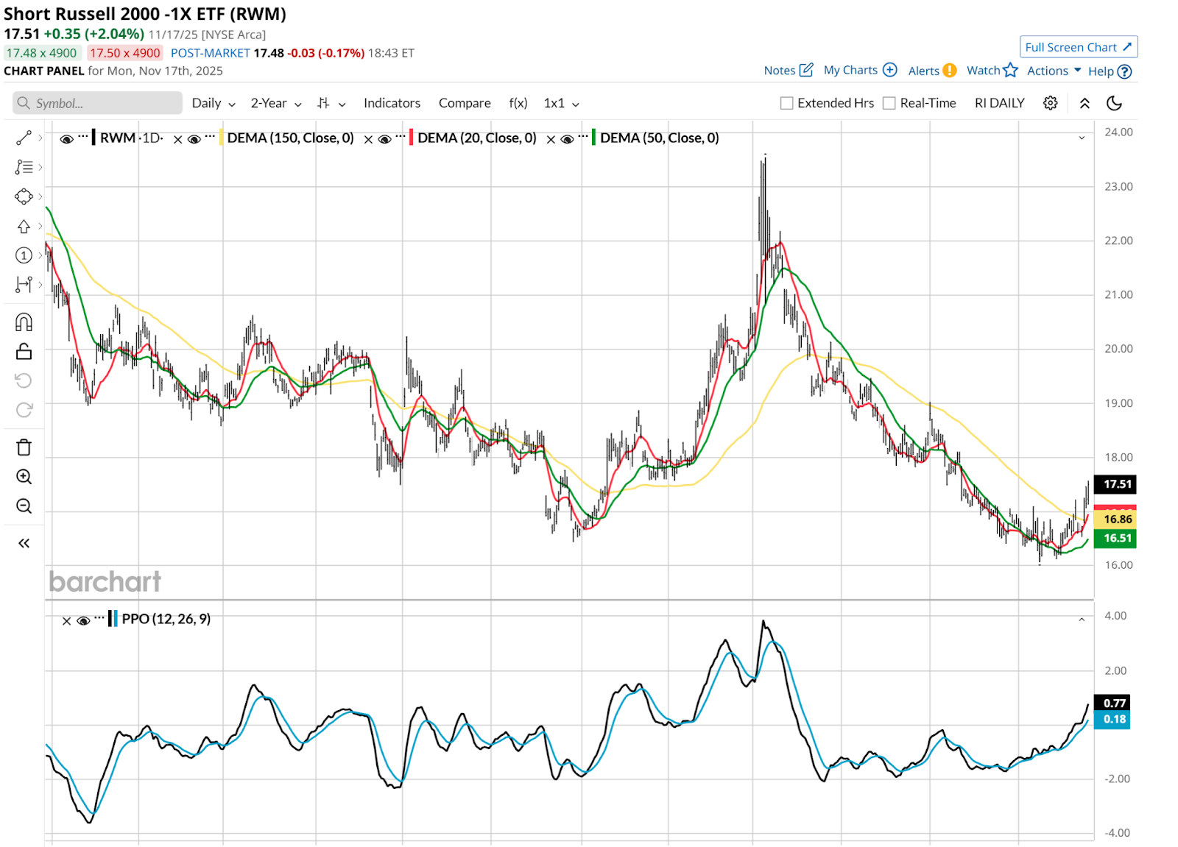Open the Compare menu
The image size is (1178, 847).
pyautogui.click(x=465, y=103)
